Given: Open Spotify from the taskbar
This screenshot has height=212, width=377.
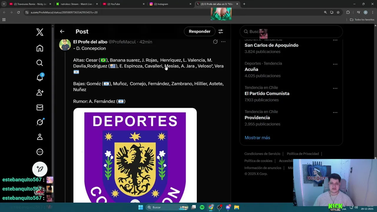Looking at the screenshot, I should [x=202, y=207].
